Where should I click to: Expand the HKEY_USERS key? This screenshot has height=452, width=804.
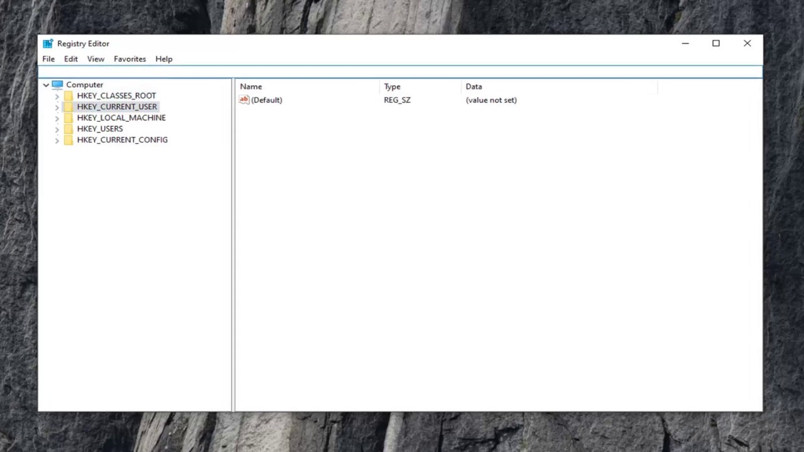click(57, 129)
